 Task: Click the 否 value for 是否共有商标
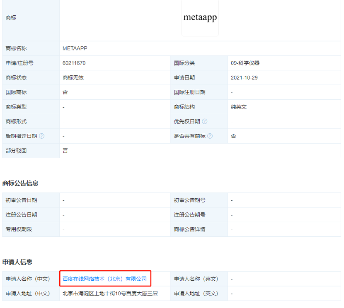tap(233, 136)
